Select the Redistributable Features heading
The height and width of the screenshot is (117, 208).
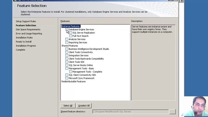pyautogui.click(x=73, y=82)
